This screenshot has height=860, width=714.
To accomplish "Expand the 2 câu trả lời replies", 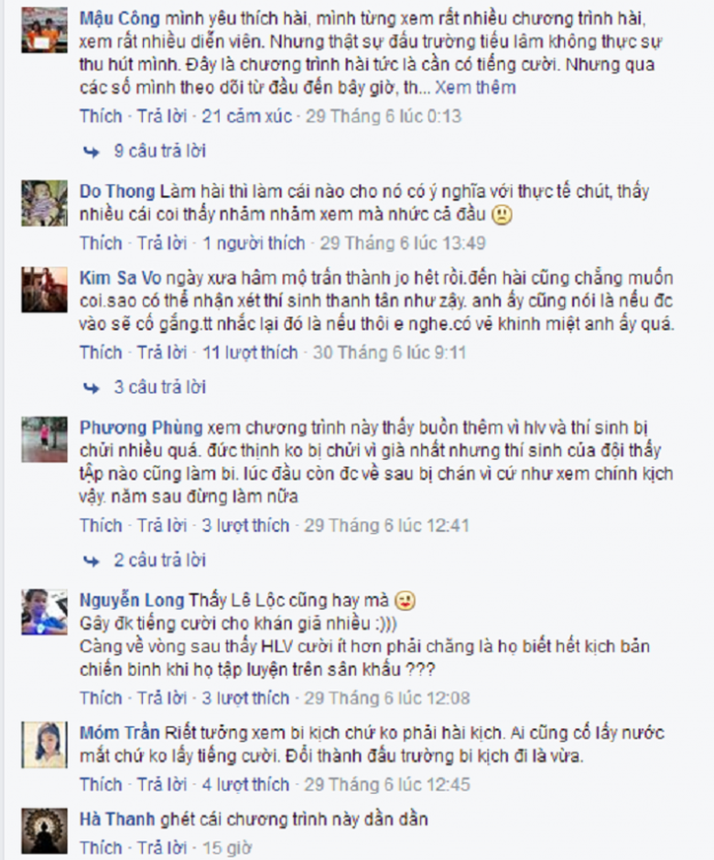I will coord(159,560).
